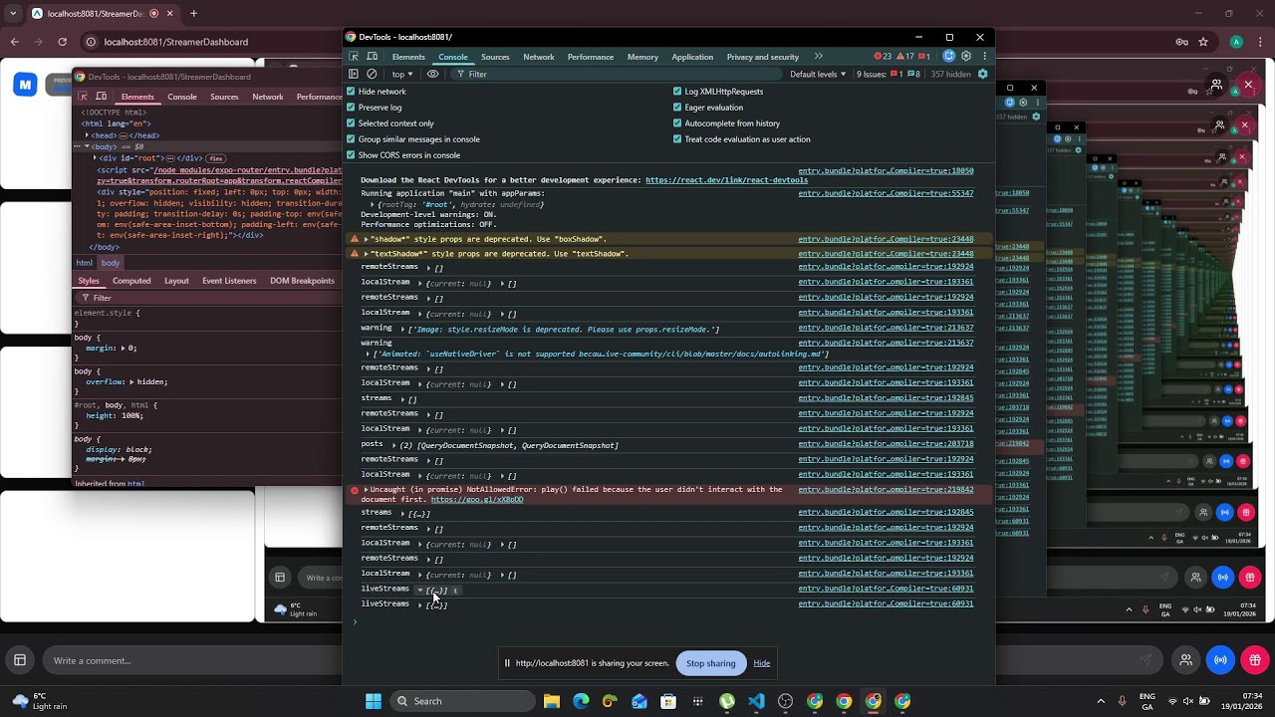Toggle Eager evaluation checkbox
This screenshot has height=717, width=1275.
coord(677,108)
